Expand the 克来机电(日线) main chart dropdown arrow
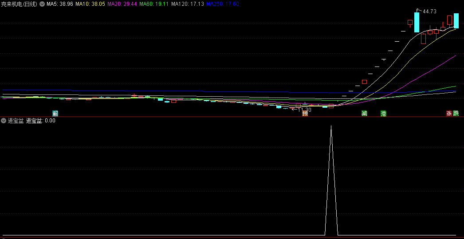Image resolution: width=464 pixels, height=239 pixels. click(x=42, y=4)
